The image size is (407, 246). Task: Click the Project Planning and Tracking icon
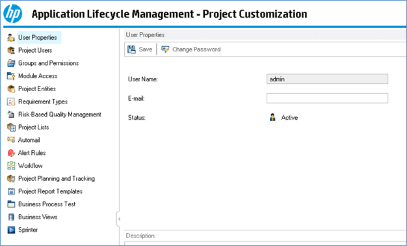click(x=11, y=178)
